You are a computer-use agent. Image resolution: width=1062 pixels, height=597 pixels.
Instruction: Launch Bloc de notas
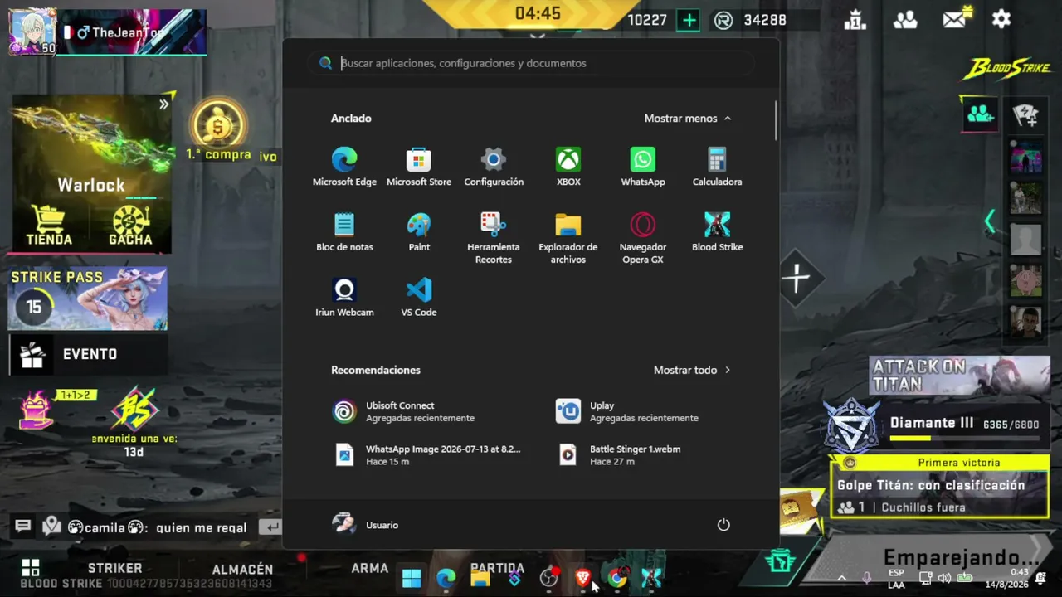344,232
